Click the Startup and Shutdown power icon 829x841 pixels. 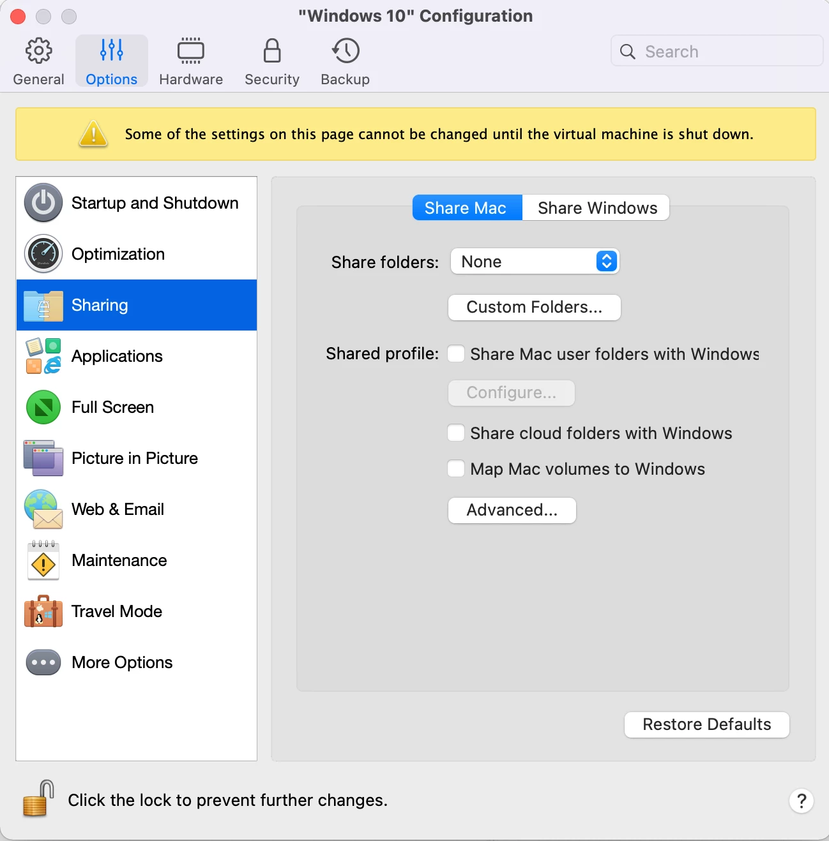coord(43,203)
